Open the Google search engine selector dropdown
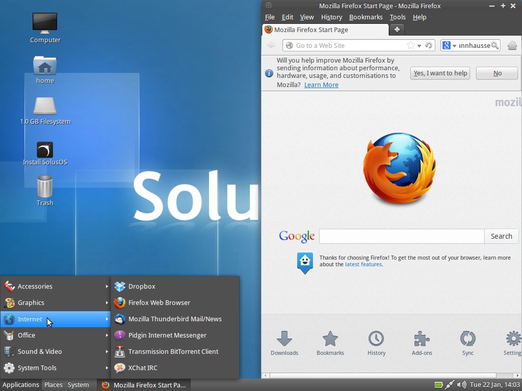Viewport: 522px width, 391px height. [x=449, y=45]
